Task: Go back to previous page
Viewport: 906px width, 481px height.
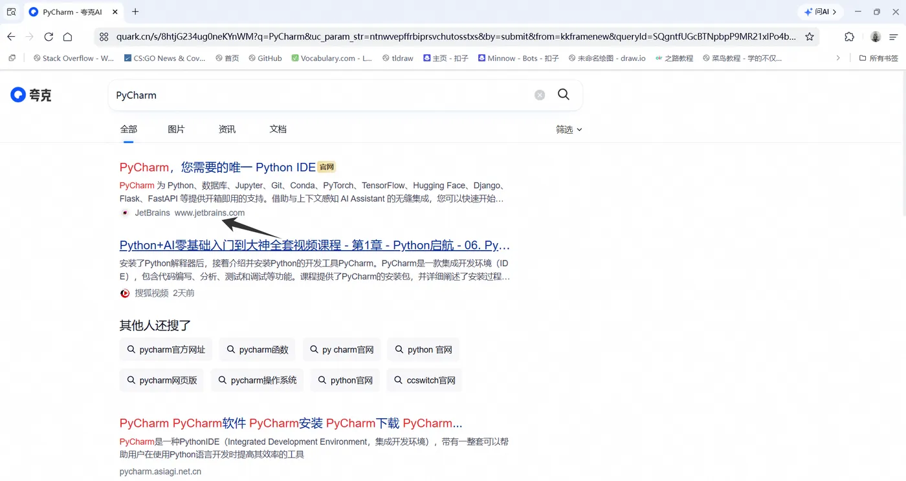Action: (11, 37)
